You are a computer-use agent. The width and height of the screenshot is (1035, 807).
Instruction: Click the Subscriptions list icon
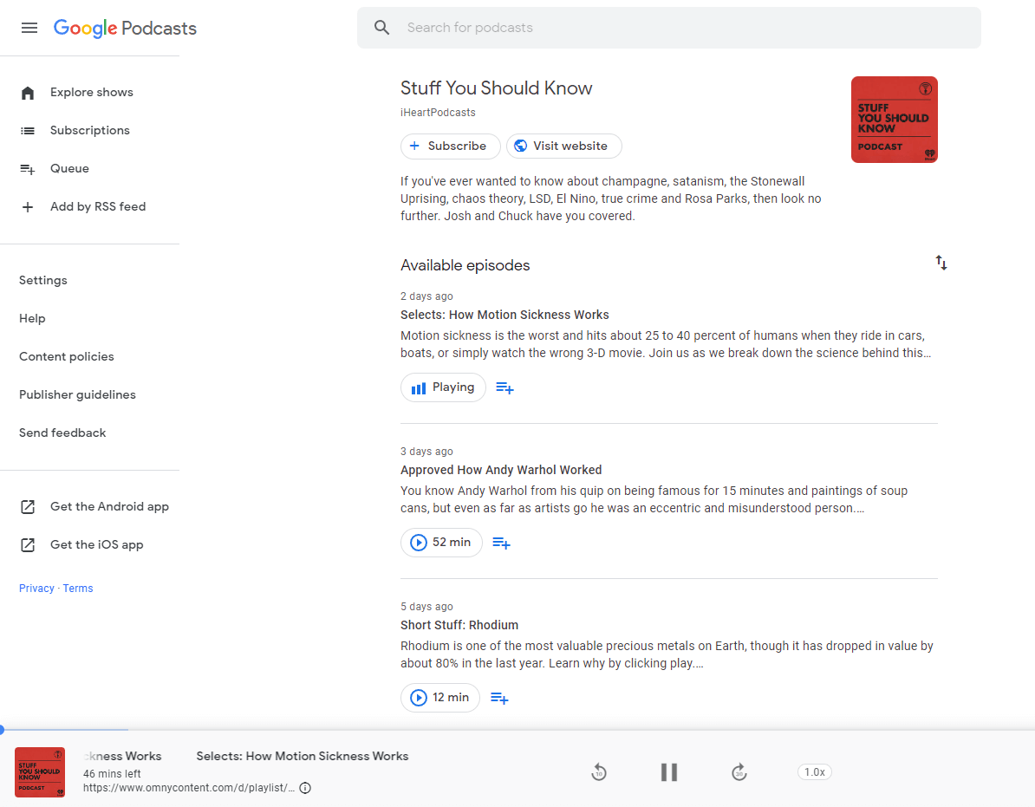click(28, 131)
